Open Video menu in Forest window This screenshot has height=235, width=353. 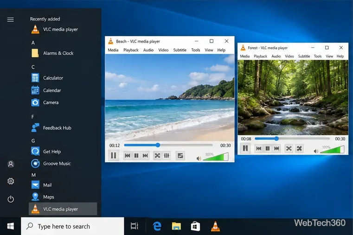(x=289, y=56)
